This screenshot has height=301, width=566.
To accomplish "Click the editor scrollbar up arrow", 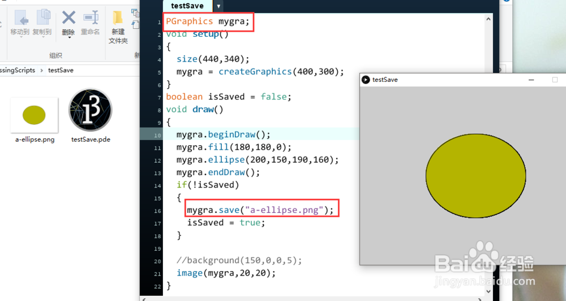I will pos(488,19).
